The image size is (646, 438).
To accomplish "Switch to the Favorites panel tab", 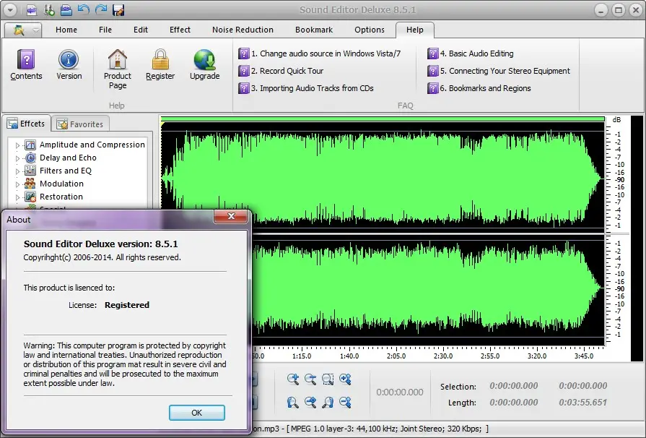I will pyautogui.click(x=80, y=124).
